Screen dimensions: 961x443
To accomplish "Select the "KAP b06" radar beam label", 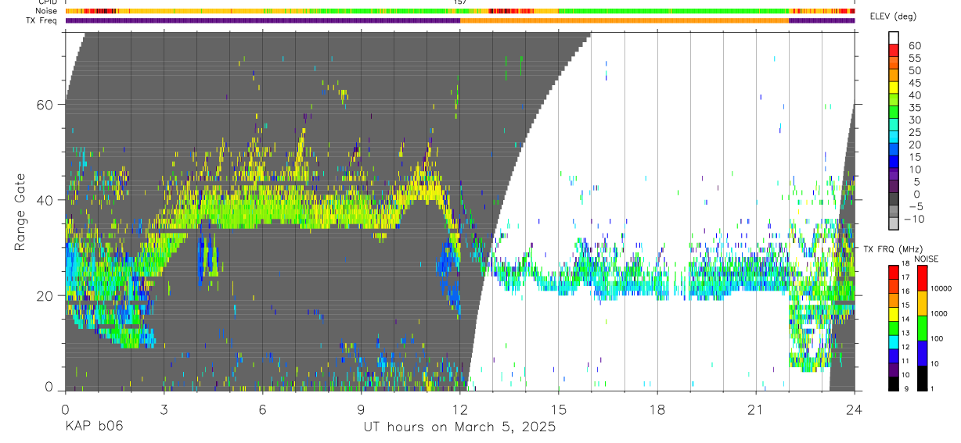I will point(94,427).
